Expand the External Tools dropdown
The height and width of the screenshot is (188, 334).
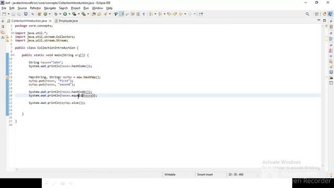[x=88, y=14]
